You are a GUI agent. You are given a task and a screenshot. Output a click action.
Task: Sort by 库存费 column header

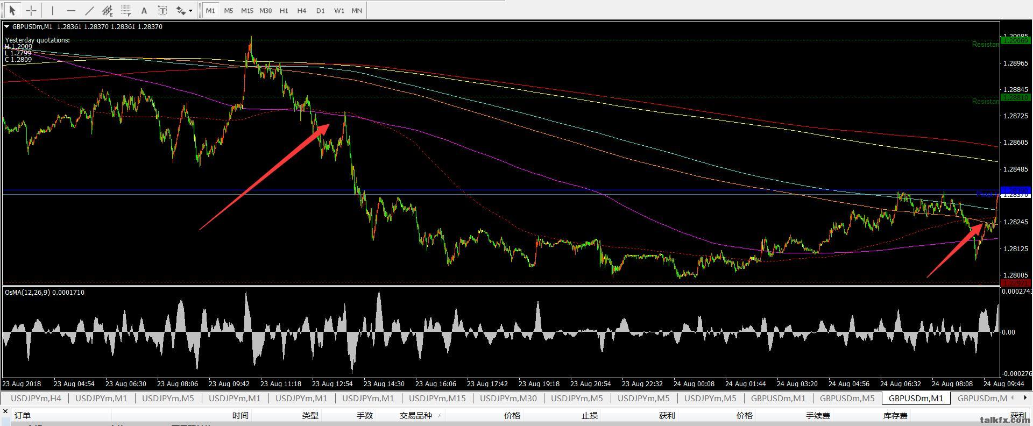click(895, 415)
